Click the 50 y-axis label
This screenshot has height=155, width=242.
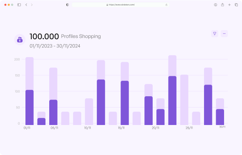point(18,107)
